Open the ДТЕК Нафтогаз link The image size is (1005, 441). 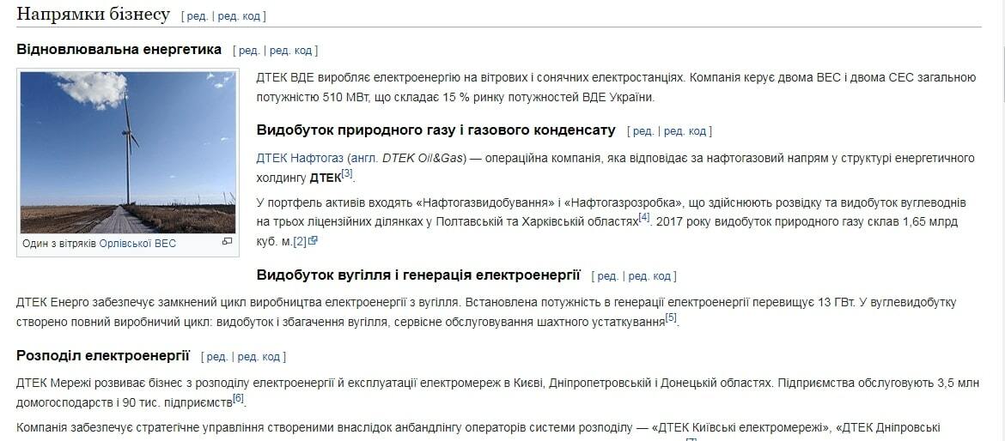click(299, 158)
